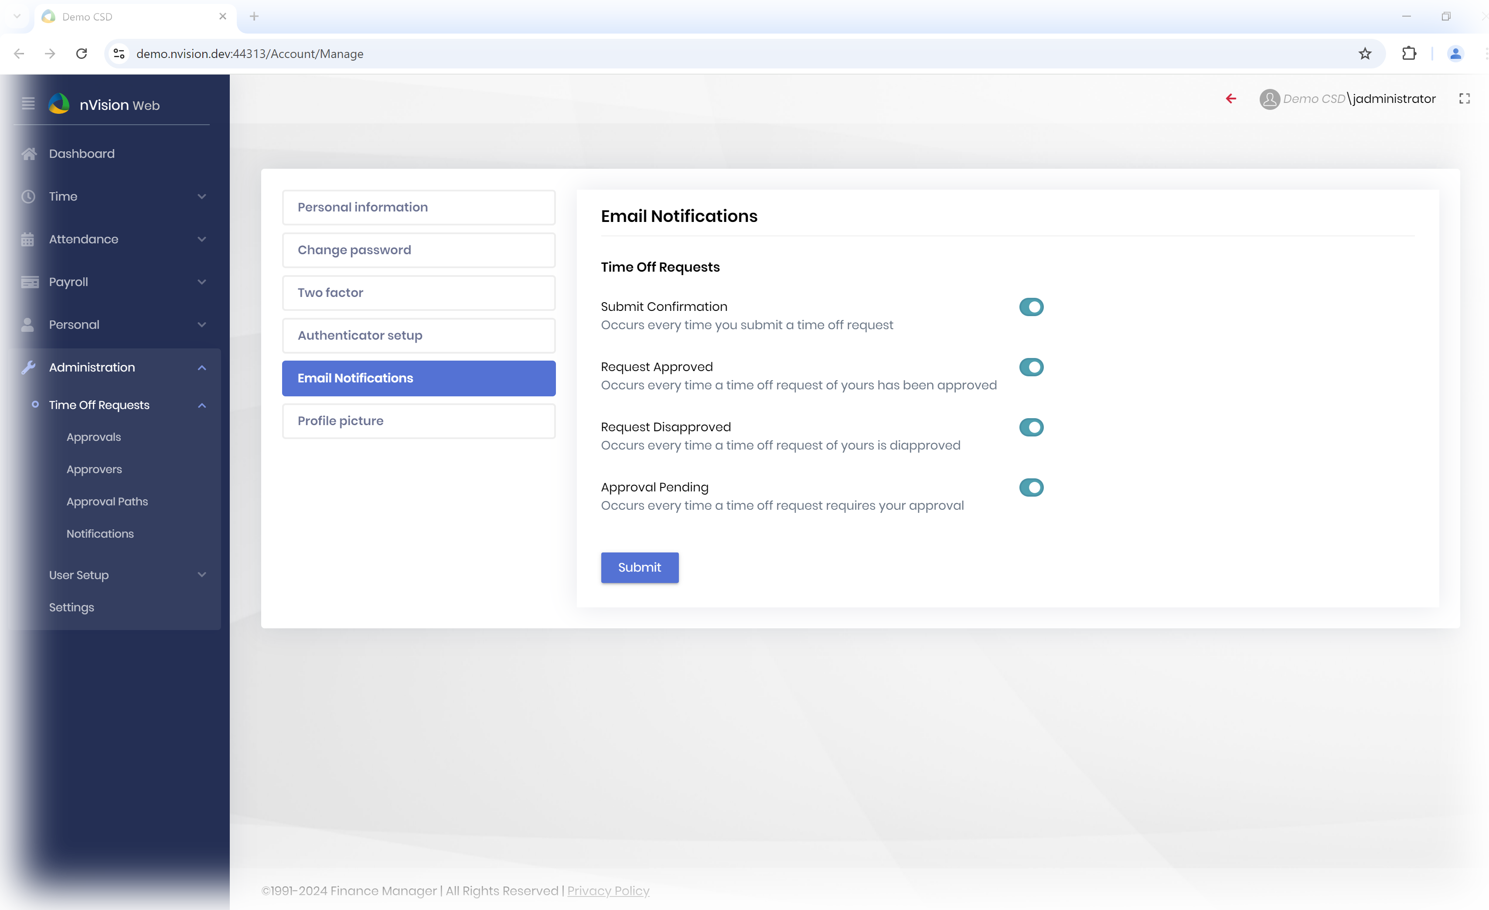Click the jadministrator user avatar icon
1489x910 pixels.
(x=1269, y=99)
